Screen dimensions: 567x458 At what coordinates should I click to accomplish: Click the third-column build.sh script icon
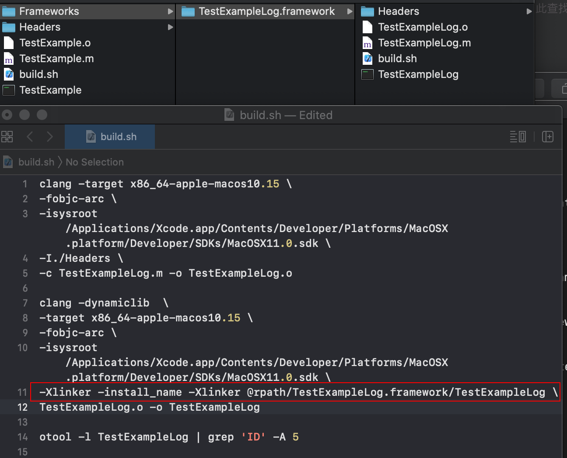coord(367,59)
